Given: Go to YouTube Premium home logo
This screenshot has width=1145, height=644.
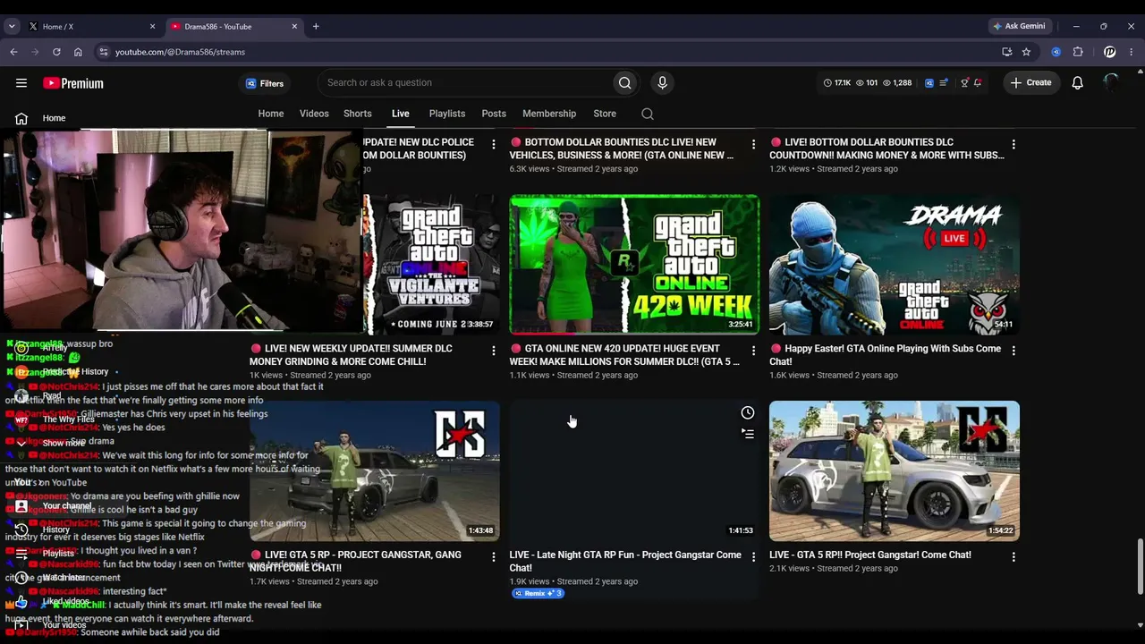Looking at the screenshot, I should pyautogui.click(x=73, y=83).
